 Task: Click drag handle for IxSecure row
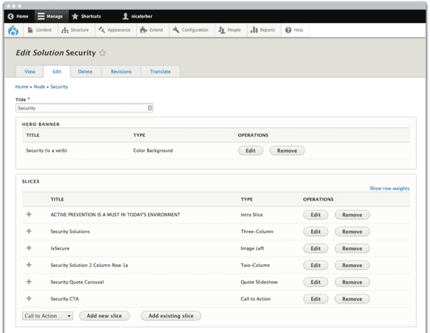[29, 248]
